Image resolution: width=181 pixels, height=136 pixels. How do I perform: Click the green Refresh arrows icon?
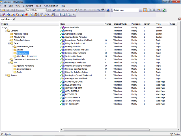pos(164,10)
